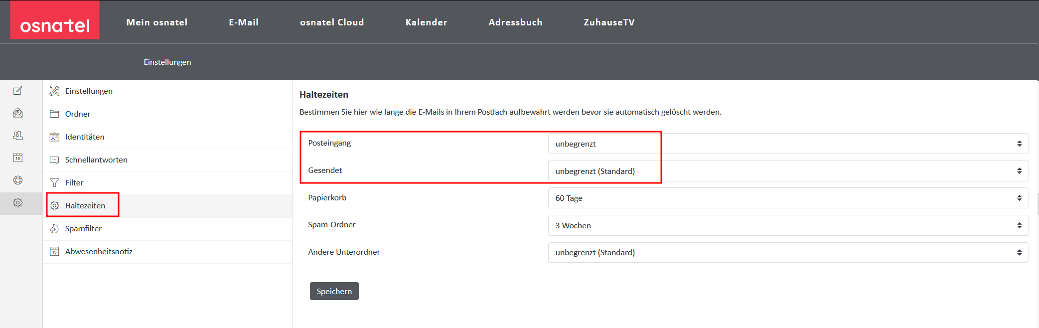Open the mail envelope icon in sidebar

(18, 113)
